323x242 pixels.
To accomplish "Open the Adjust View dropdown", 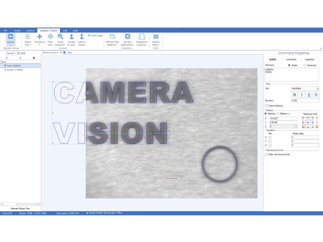I will click(x=28, y=40).
